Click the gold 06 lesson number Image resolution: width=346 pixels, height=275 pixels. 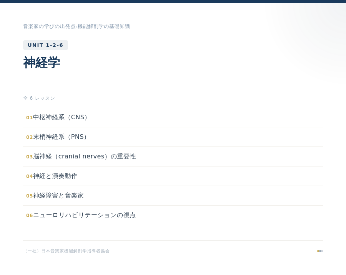[x=29, y=216]
